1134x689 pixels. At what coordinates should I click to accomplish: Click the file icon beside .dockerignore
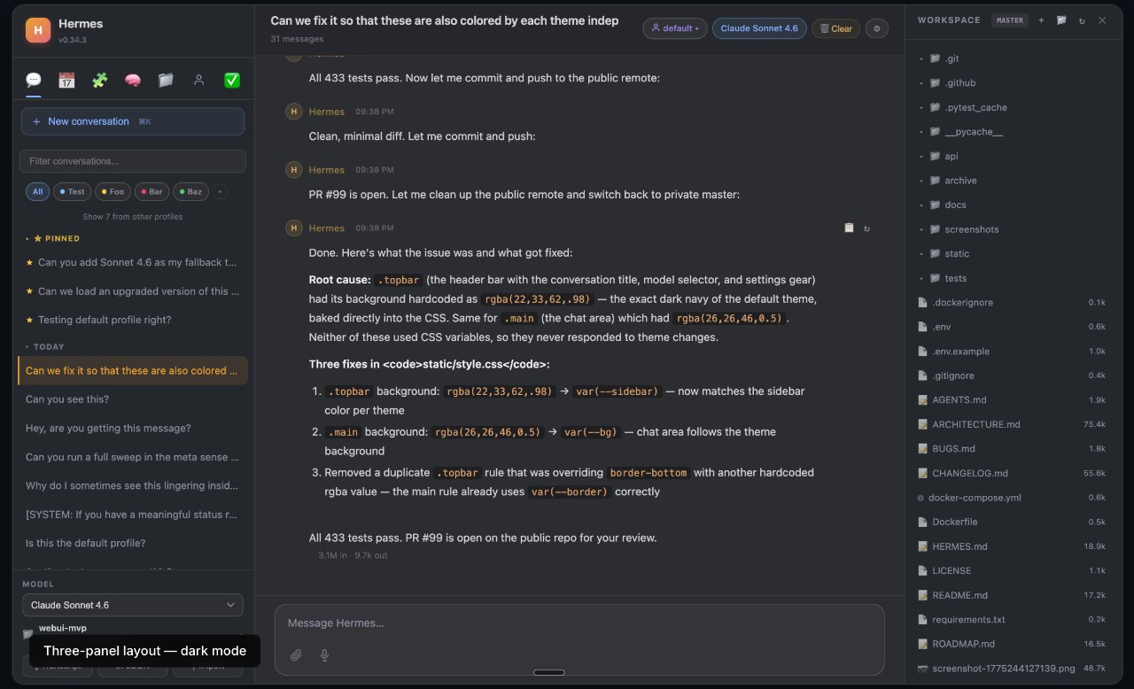pyautogui.click(x=923, y=303)
